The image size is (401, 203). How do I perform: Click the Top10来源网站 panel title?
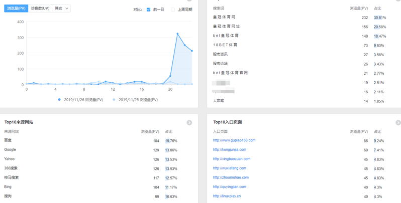point(19,122)
